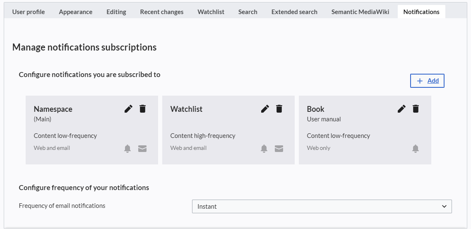
Task: Edit the Book subscription
Action: tap(402, 108)
